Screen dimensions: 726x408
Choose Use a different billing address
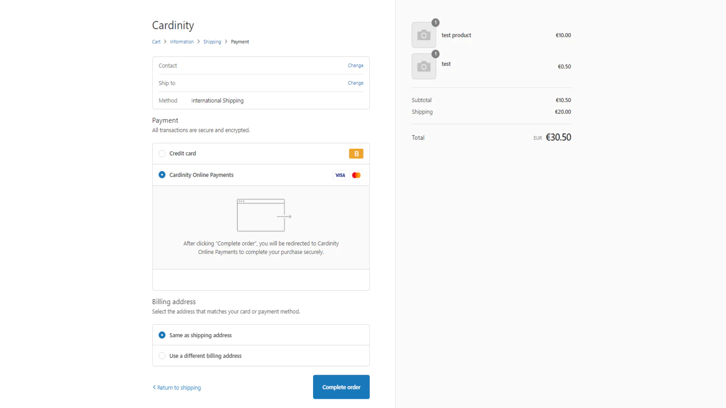pos(162,356)
